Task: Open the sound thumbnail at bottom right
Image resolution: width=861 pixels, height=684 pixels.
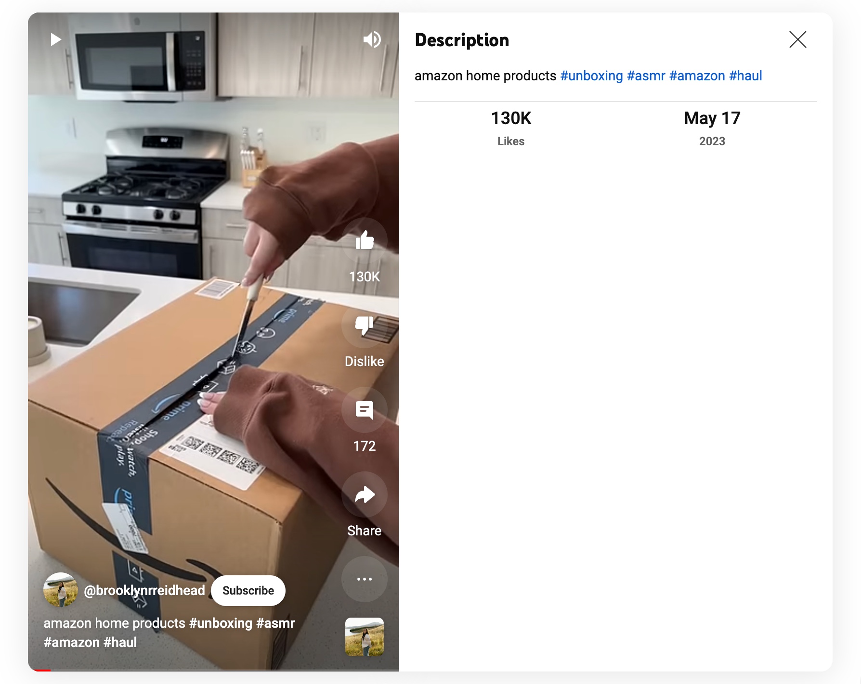Action: (x=365, y=637)
